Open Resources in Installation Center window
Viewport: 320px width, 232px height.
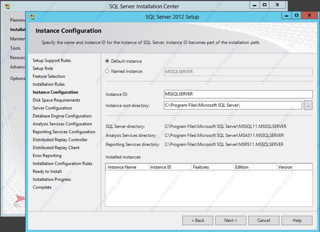[x=18, y=58]
